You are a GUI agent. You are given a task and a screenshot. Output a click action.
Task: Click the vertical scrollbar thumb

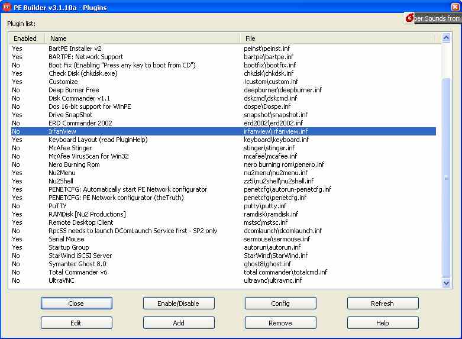(446, 177)
